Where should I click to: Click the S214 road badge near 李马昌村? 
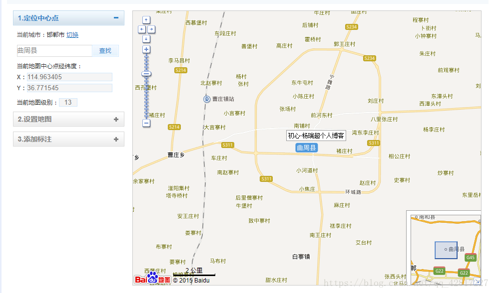point(181,70)
